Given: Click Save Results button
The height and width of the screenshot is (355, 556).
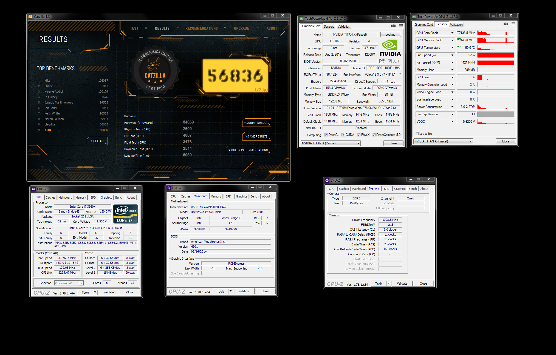Looking at the screenshot, I should click(256, 136).
